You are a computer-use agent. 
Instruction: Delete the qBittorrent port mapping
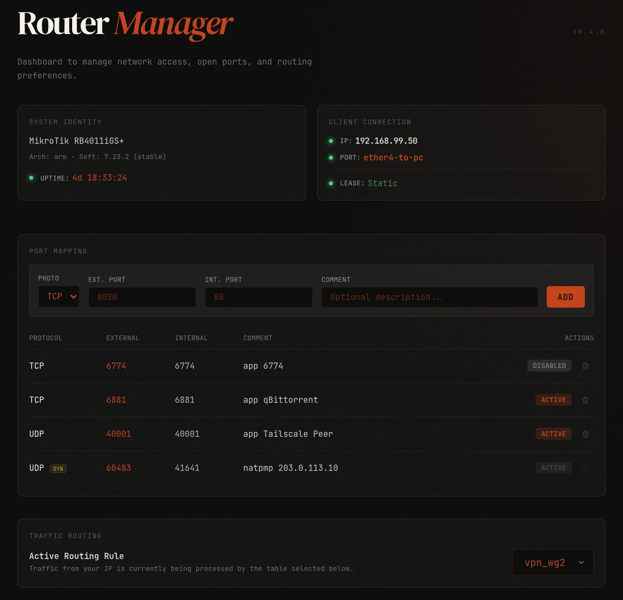click(x=585, y=400)
